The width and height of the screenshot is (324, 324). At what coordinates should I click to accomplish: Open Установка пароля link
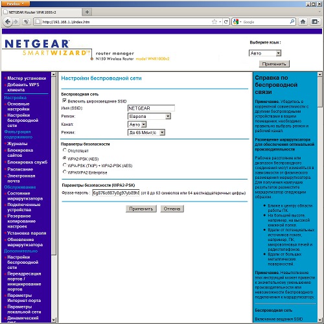pos(27,233)
